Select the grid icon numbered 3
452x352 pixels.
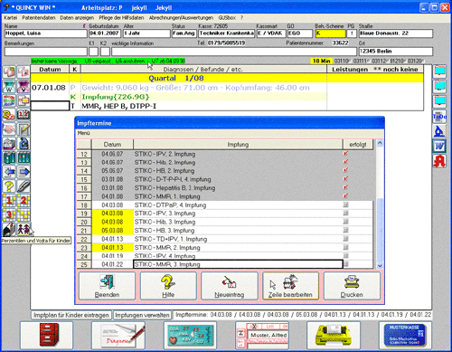[9, 215]
